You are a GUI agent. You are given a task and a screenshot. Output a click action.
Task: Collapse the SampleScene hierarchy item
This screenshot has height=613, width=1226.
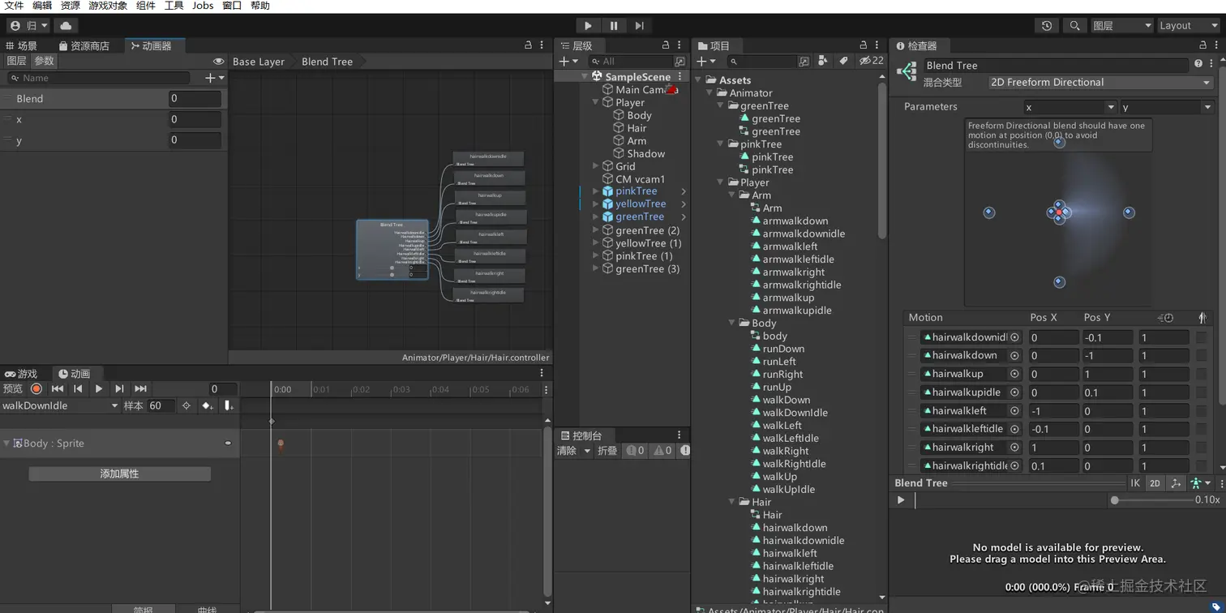(x=584, y=77)
